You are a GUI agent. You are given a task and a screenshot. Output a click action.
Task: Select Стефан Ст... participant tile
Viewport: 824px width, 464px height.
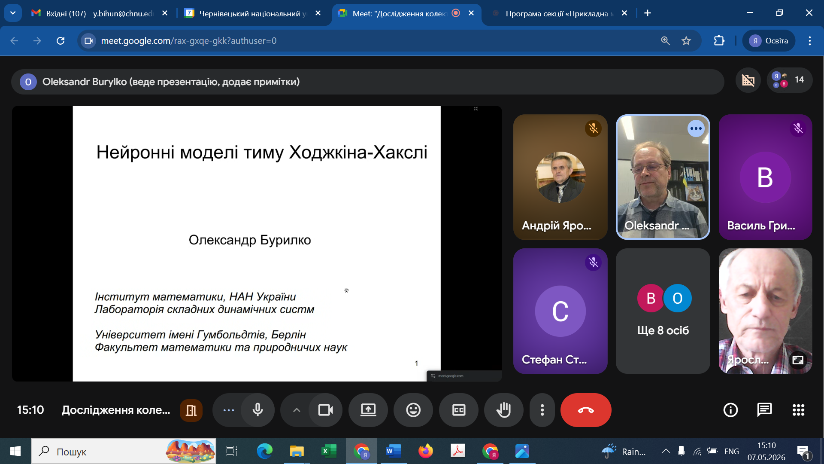[560, 311]
